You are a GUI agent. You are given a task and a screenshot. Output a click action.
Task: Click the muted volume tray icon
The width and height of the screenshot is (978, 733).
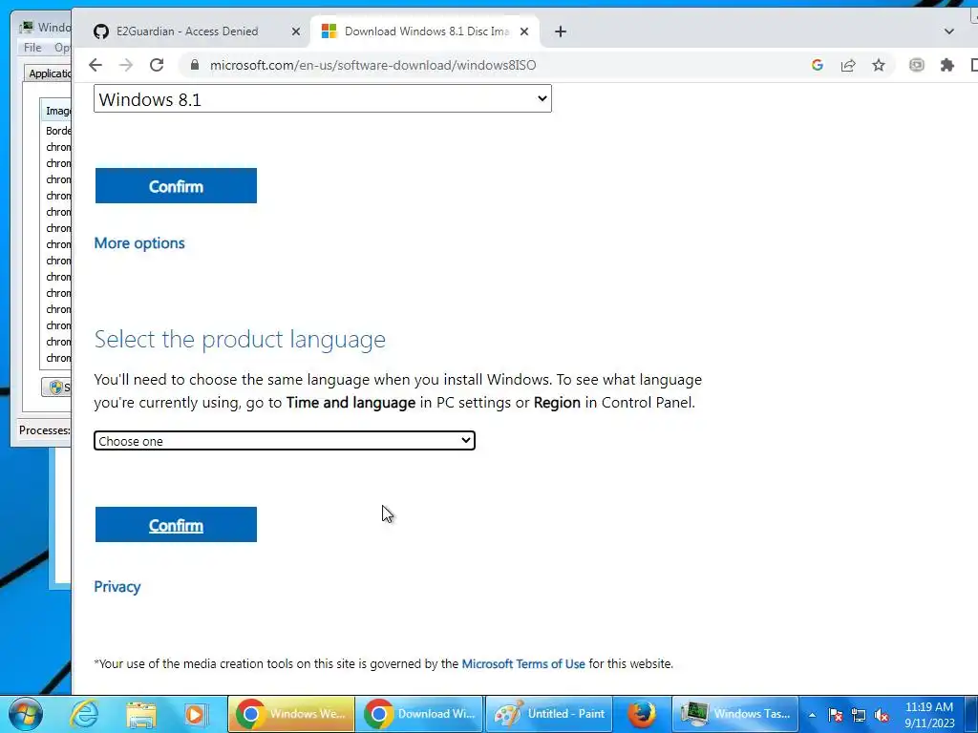point(882,715)
